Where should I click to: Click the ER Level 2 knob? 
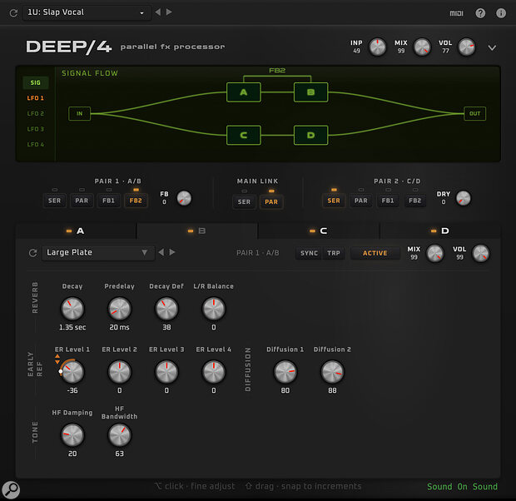pos(120,372)
